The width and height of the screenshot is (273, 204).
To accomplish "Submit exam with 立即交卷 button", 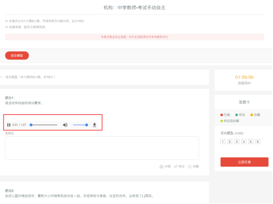I will click(x=244, y=162).
